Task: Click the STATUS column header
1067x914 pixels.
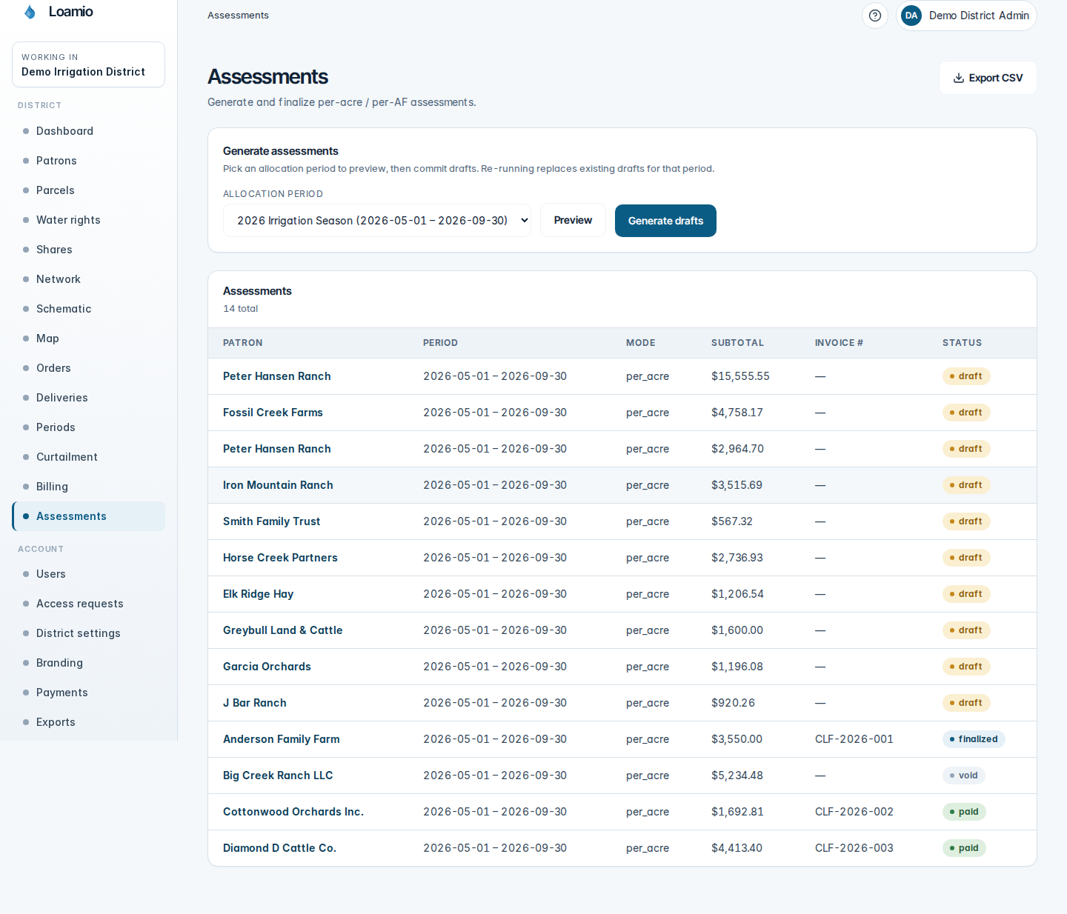Action: tap(962, 343)
